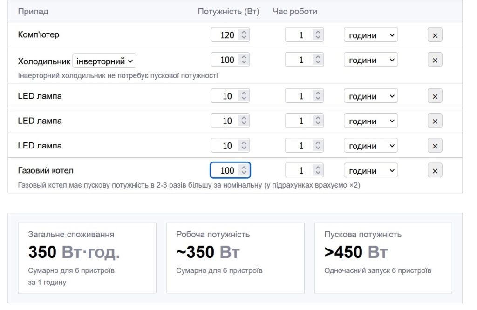Viewport: 477px width, 310px height.
Task: Open the години dropdown for Газовий котел
Action: point(370,169)
